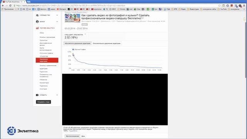Open the Мое дело bookmark
Image resolution: width=247 pixels, height=139 pixels.
tap(62, 9)
